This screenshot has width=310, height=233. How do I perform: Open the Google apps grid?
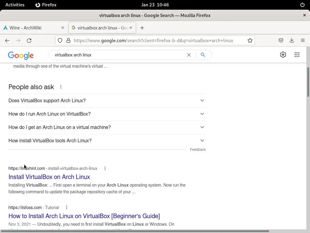297,55
